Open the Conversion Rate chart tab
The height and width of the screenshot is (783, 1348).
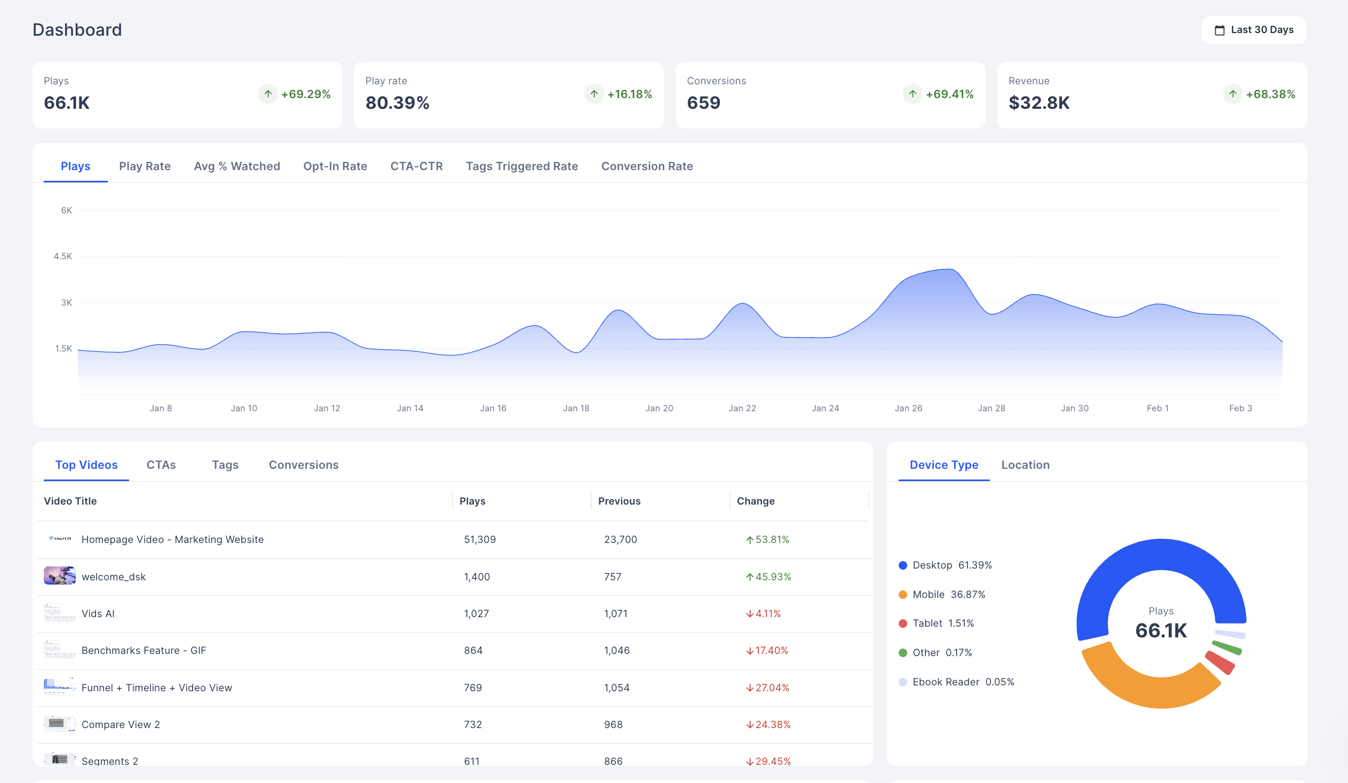pyautogui.click(x=647, y=166)
